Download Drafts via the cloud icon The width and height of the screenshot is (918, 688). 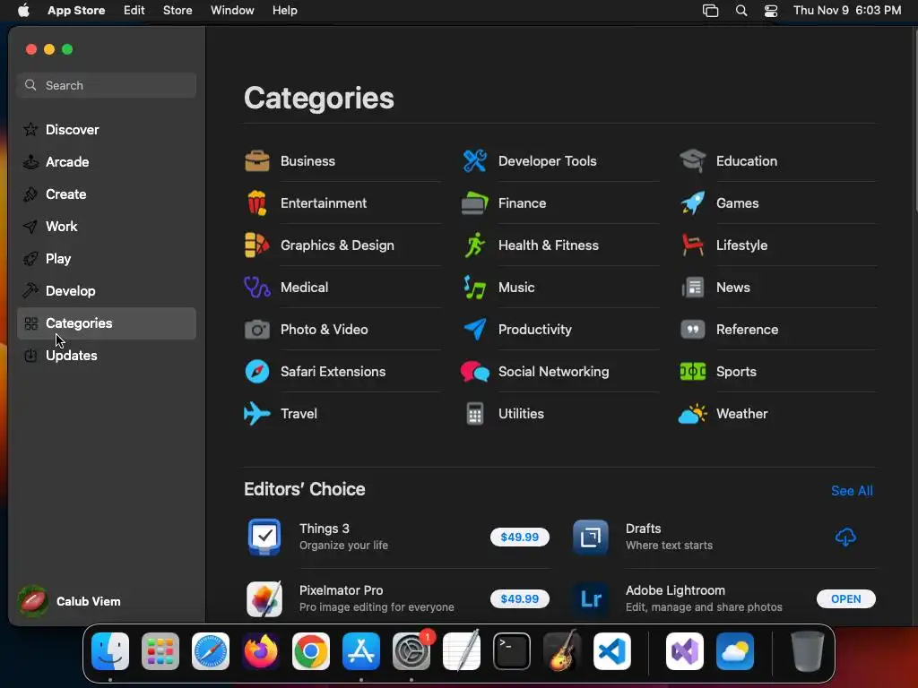tap(845, 537)
